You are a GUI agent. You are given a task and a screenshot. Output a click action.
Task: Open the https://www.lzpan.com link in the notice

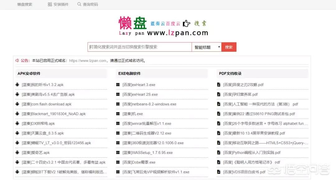tap(88, 61)
